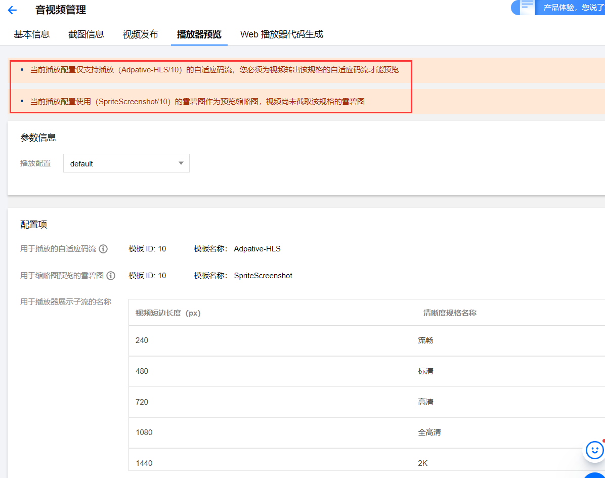This screenshot has height=478, width=605.
Task: Click the 用于播放器展示子流的名称 label
Action: point(66,301)
